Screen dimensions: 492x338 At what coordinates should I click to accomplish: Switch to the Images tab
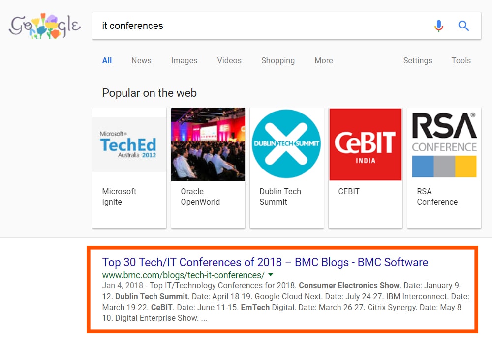[184, 61]
